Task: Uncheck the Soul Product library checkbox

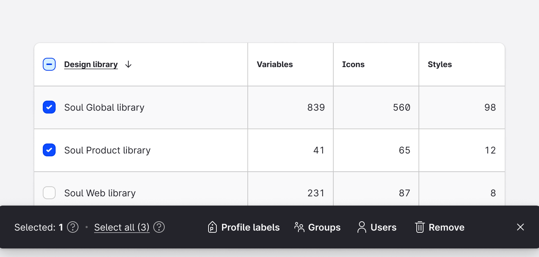Action: point(49,150)
